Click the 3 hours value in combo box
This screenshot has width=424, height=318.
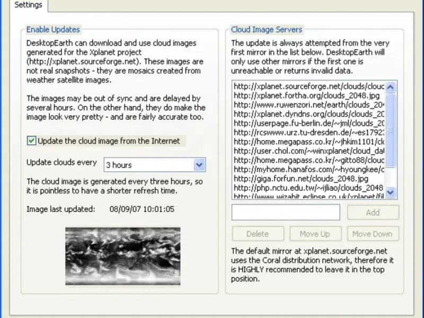119,165
